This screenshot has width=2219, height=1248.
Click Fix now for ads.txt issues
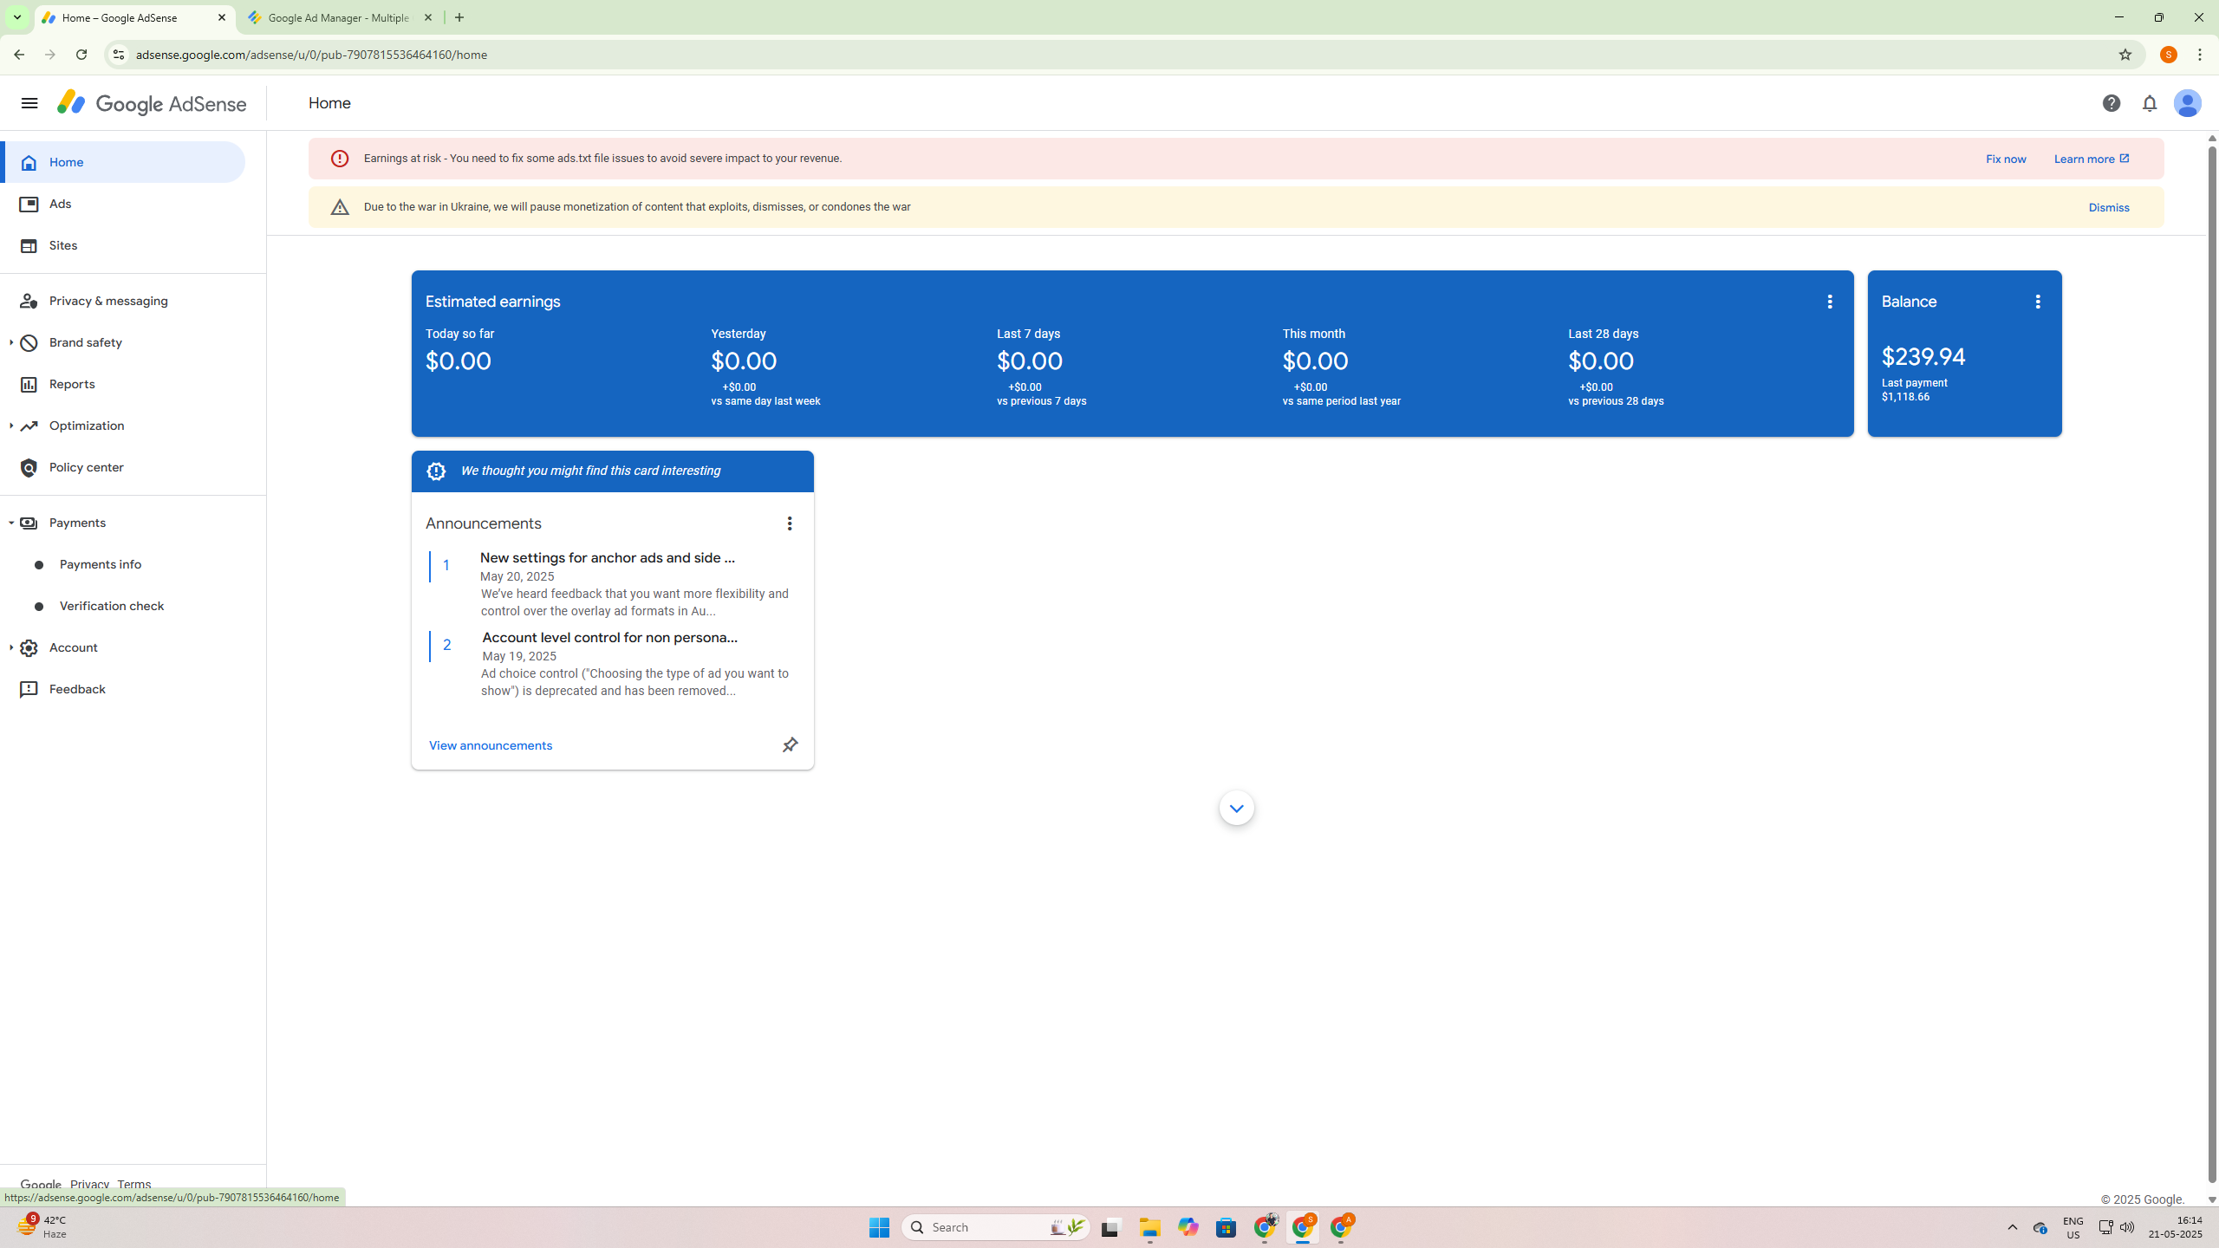point(2006,159)
